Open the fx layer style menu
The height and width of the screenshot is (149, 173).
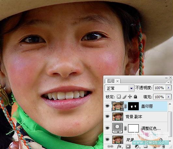119,146
